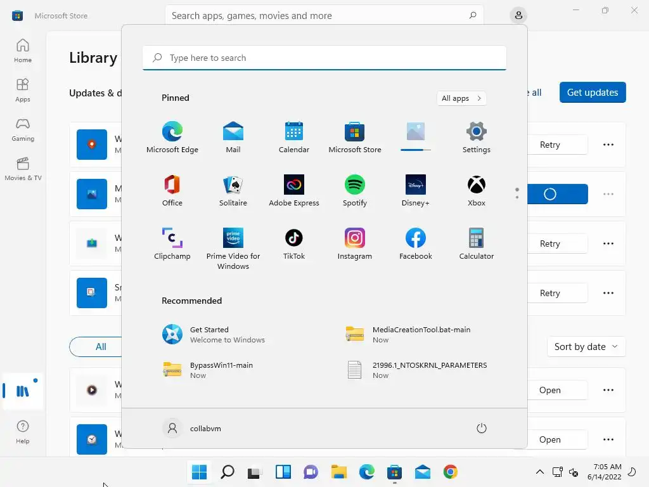Open the muted volume tray icon

(x=573, y=472)
